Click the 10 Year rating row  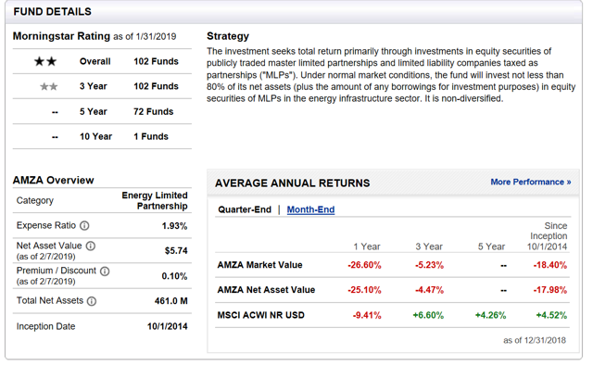(102, 136)
